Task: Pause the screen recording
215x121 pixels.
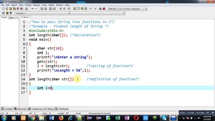Action: [208, 113]
